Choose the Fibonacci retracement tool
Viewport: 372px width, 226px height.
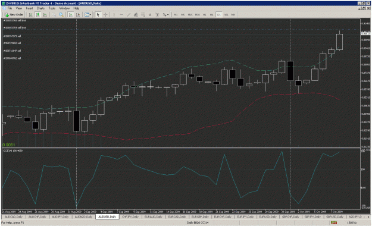143,15
